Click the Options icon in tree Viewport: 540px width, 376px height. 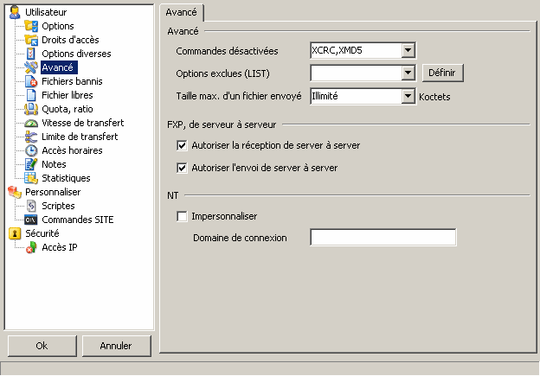(31, 26)
